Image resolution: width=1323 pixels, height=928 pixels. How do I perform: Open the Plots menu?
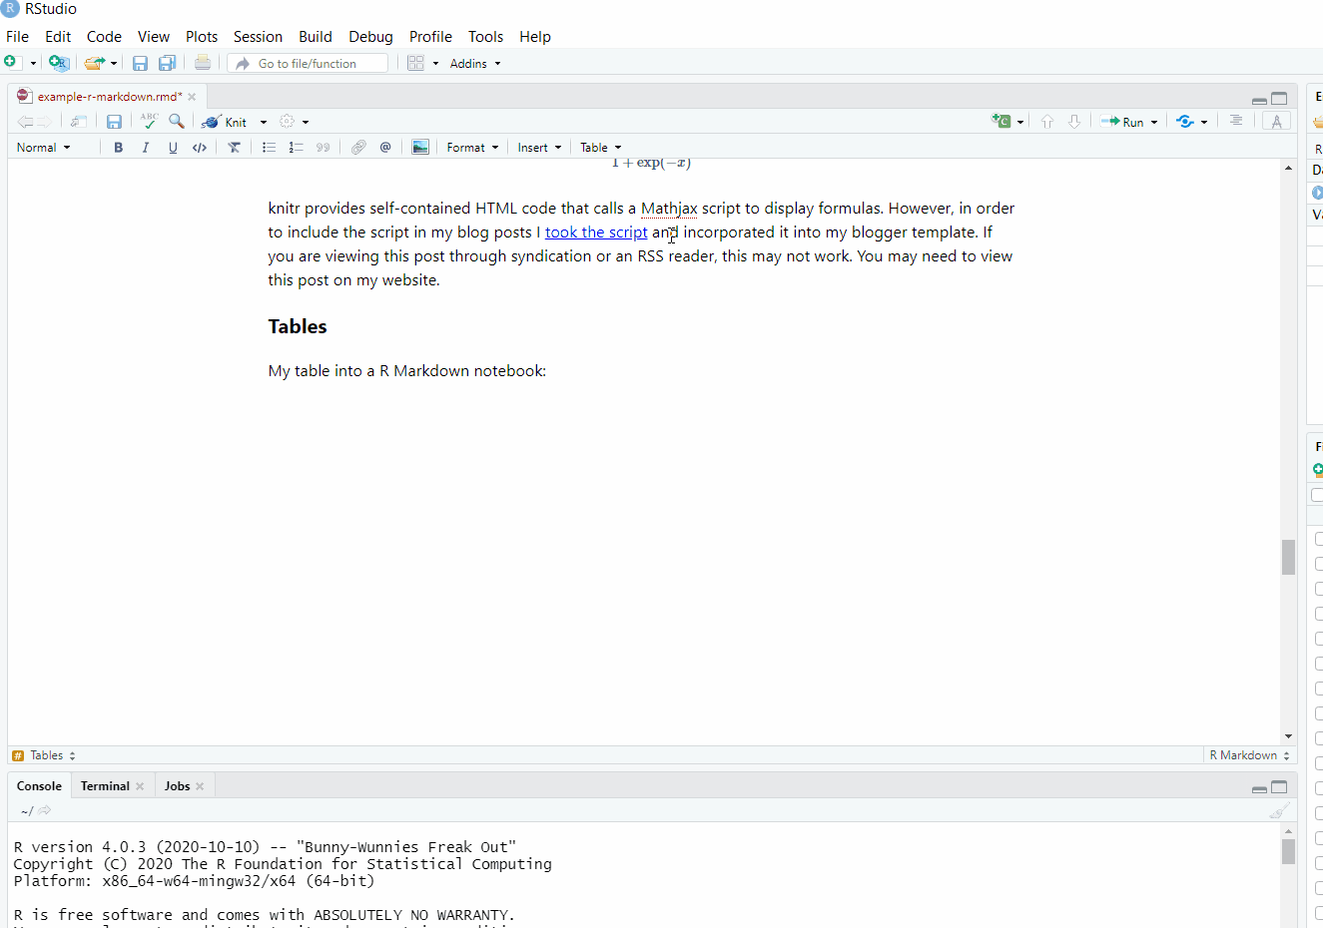tap(202, 36)
